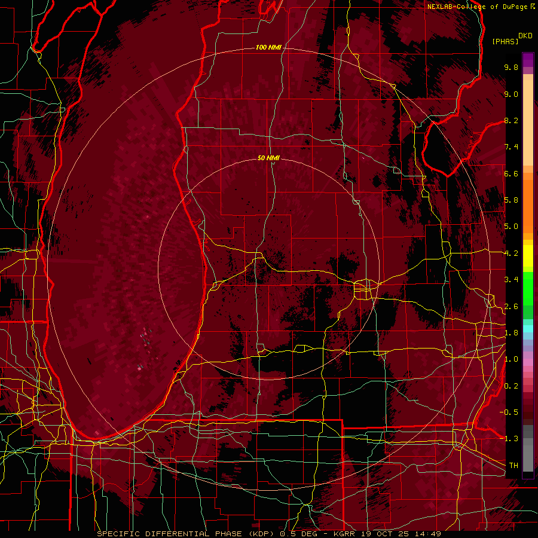Click the 0.2 scale value
The height and width of the screenshot is (538, 538).
point(511,386)
